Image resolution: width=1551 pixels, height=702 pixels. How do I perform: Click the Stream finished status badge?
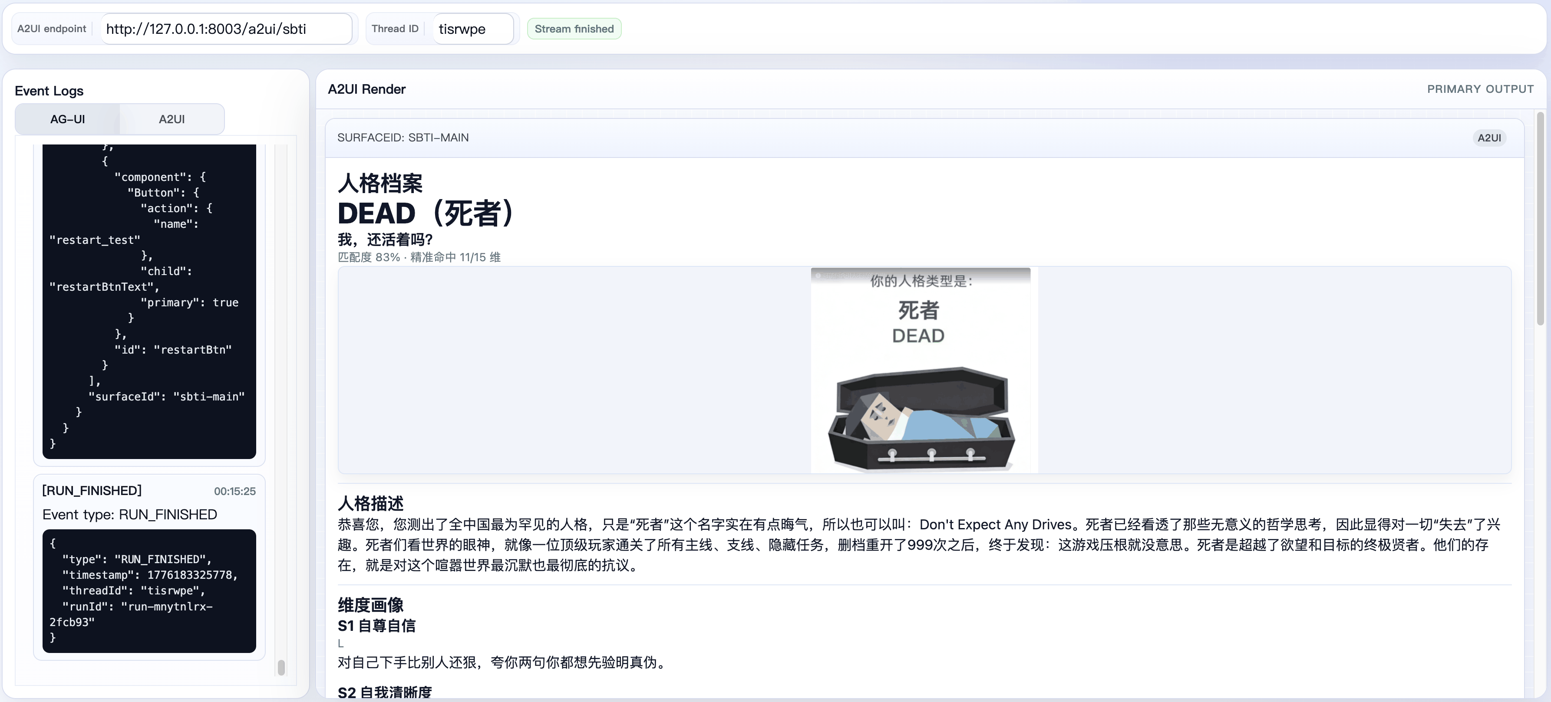tap(574, 29)
